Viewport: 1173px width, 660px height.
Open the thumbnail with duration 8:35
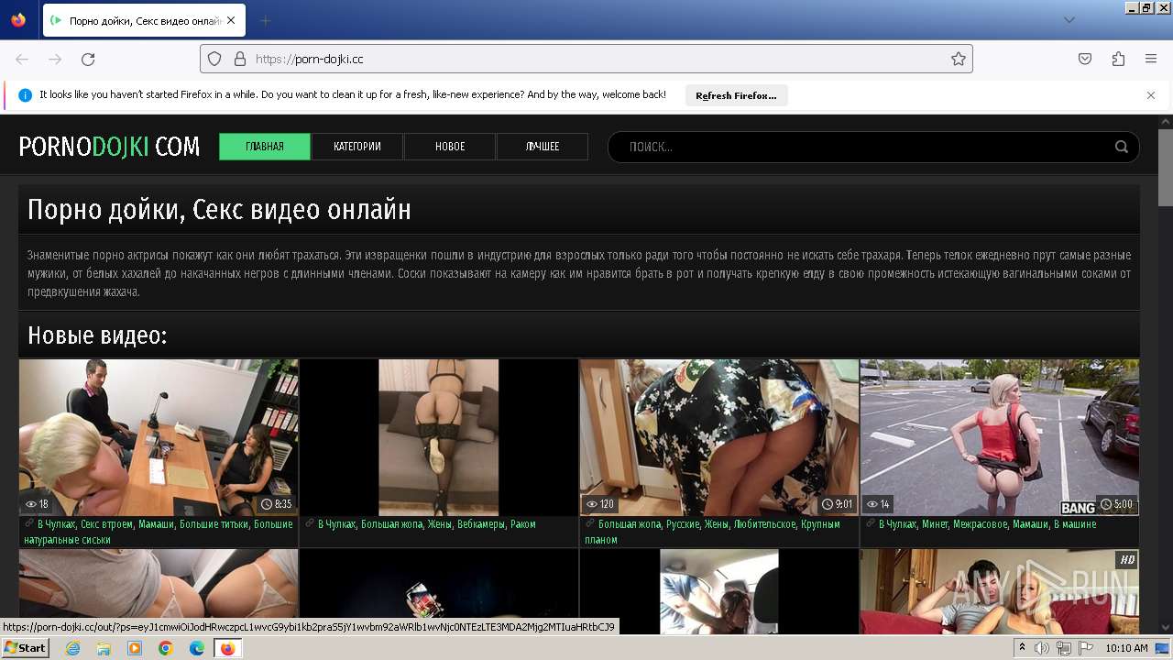click(159, 437)
